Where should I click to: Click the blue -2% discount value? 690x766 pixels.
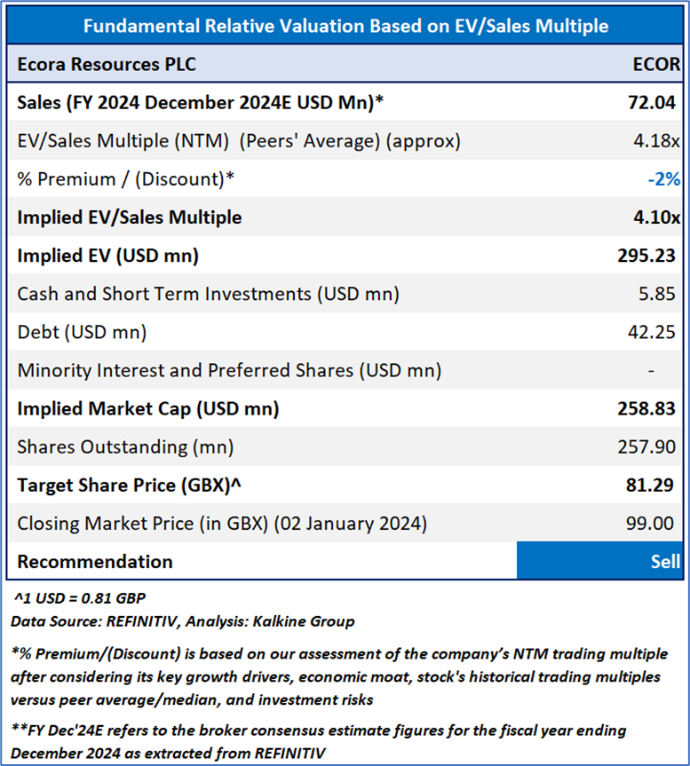[663, 178]
